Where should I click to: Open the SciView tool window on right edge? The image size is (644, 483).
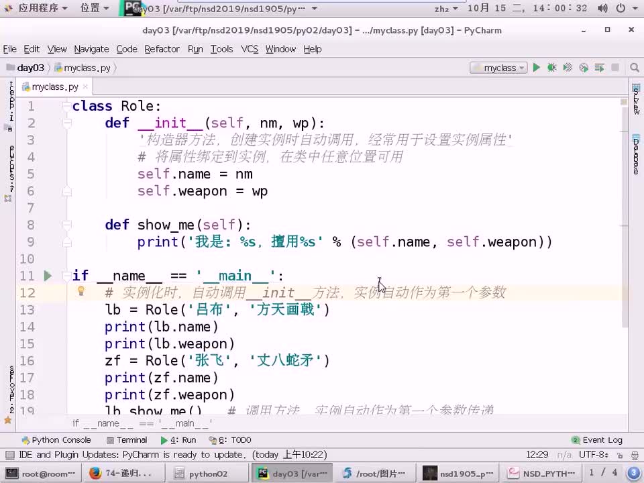pyautogui.click(x=636, y=99)
